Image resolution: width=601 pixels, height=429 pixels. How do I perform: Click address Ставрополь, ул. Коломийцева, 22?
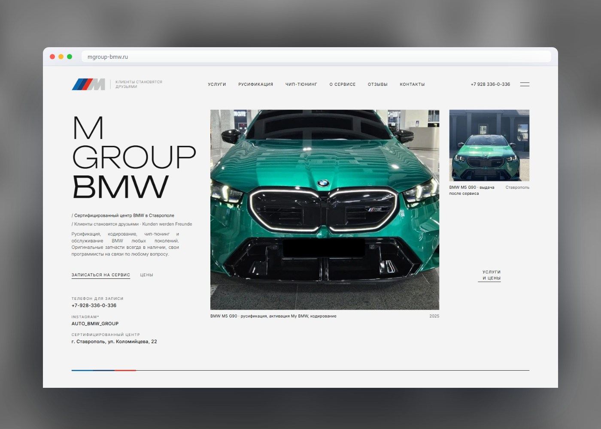[114, 341]
